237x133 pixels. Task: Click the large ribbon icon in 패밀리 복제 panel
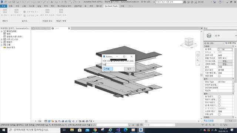(x=61, y=13)
